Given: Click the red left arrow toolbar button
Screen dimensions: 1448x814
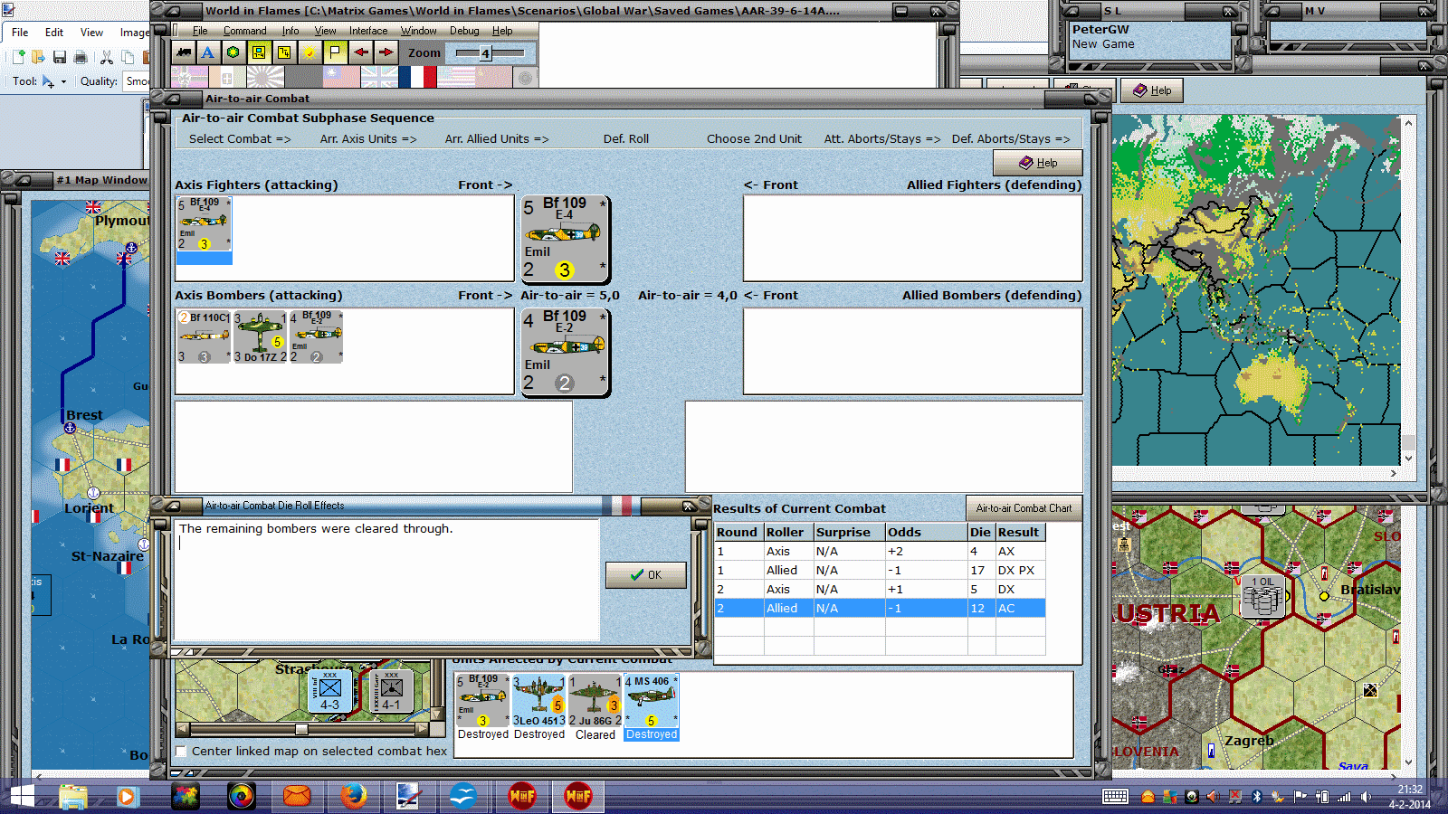Looking at the screenshot, I should (361, 52).
